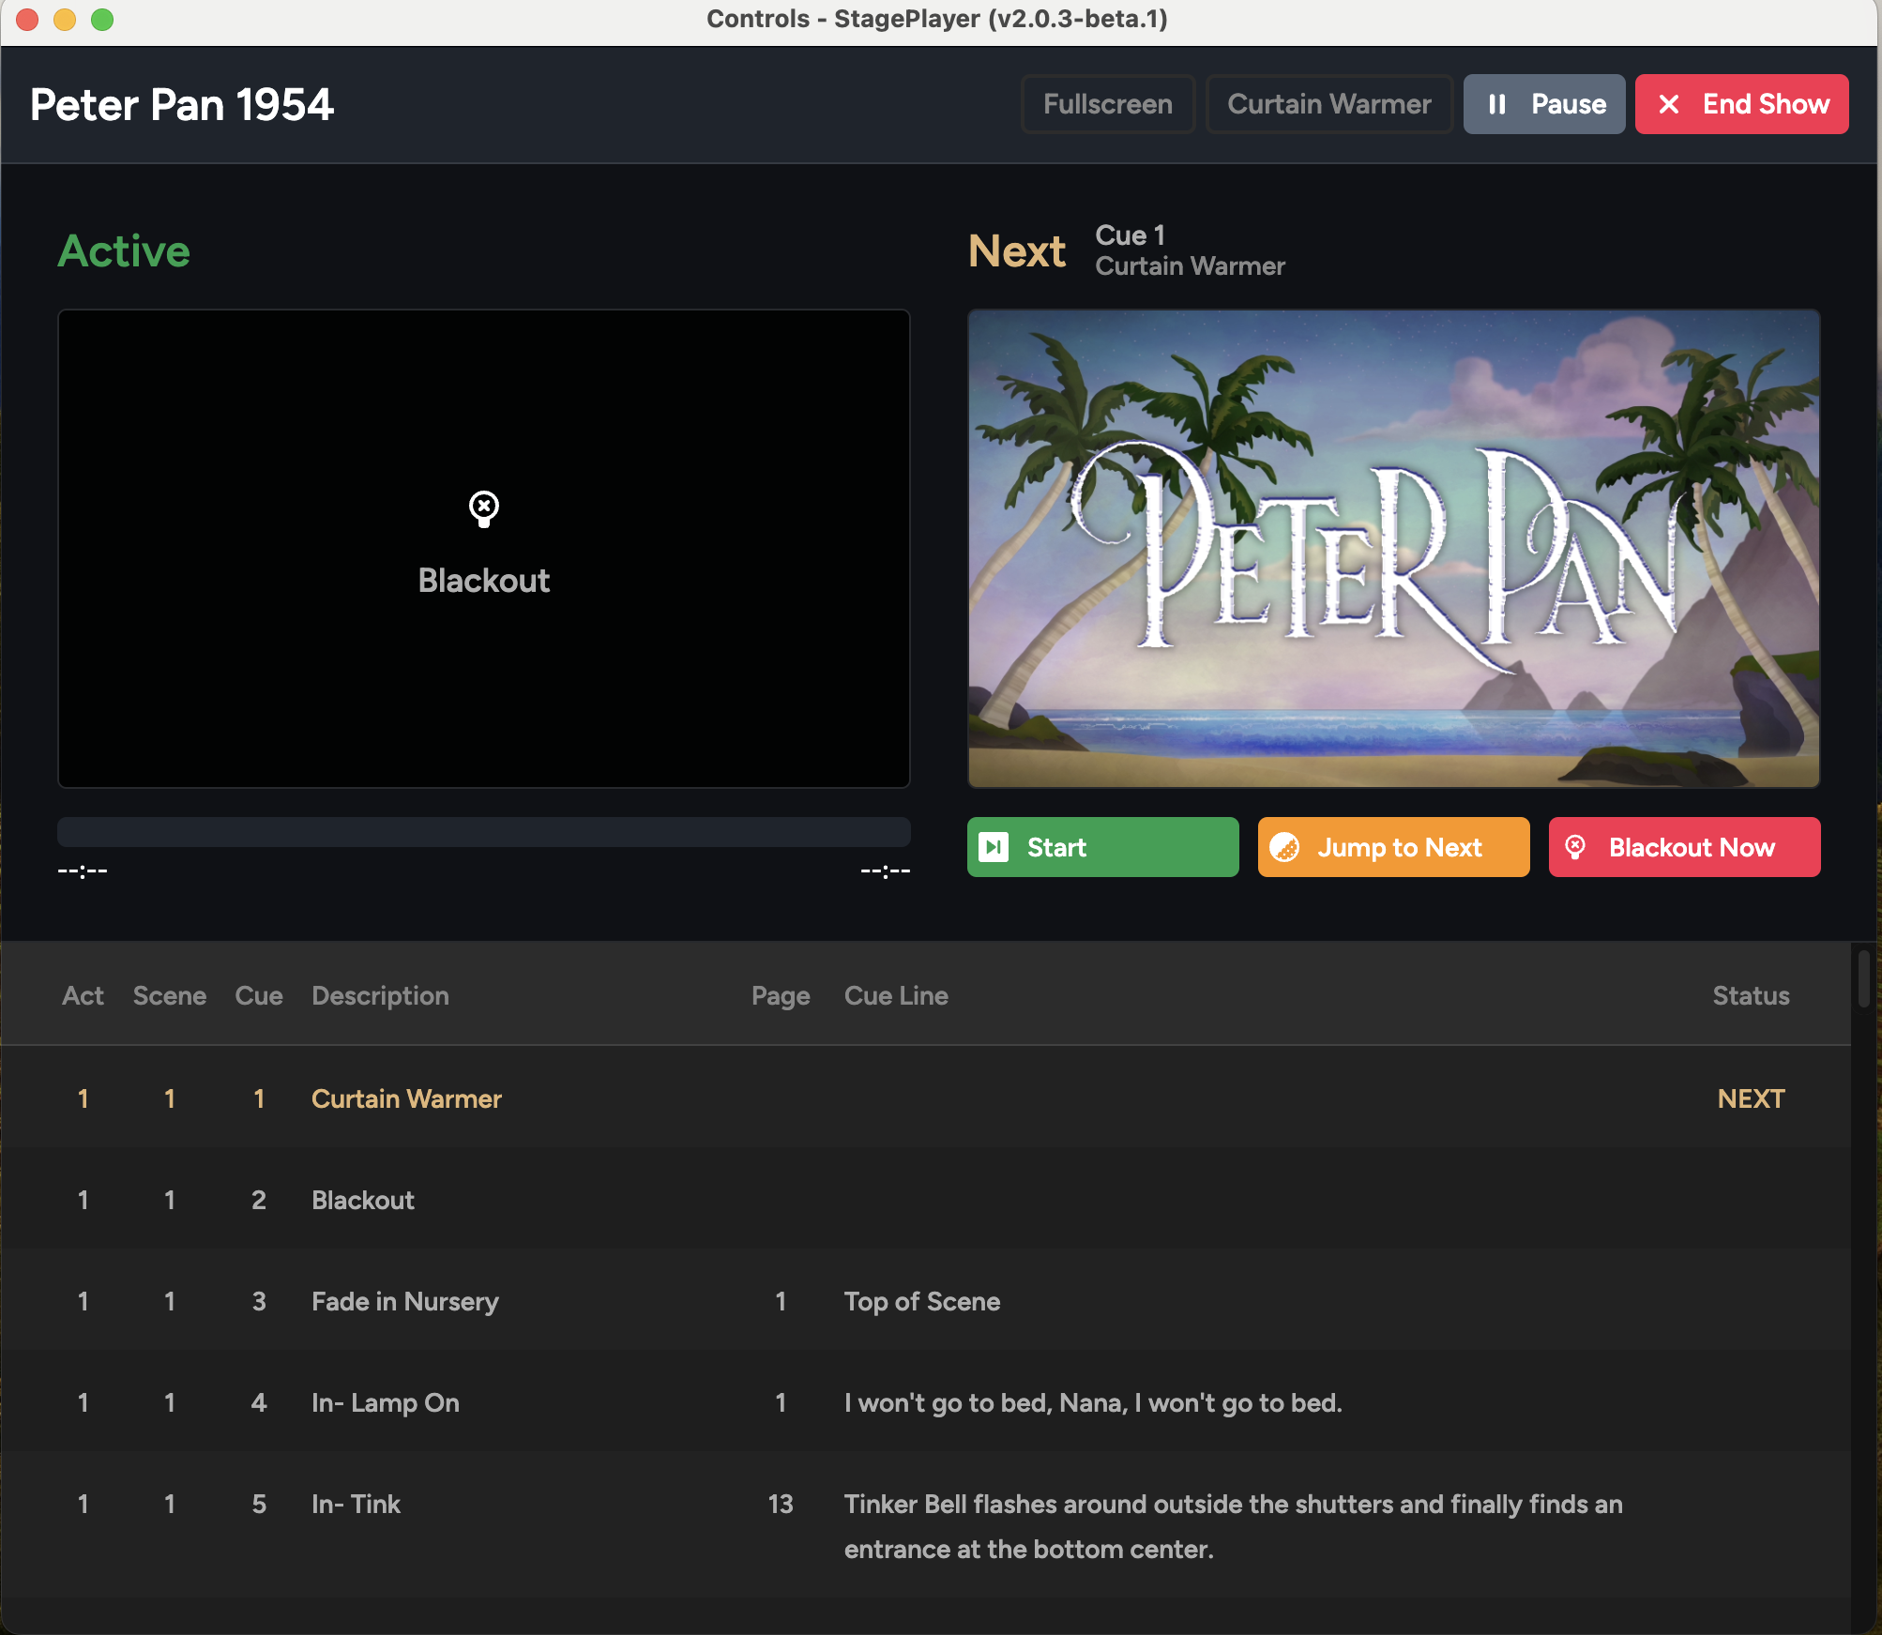The image size is (1882, 1635).
Task: Click the cue list scrollbar
Action: click(1863, 979)
